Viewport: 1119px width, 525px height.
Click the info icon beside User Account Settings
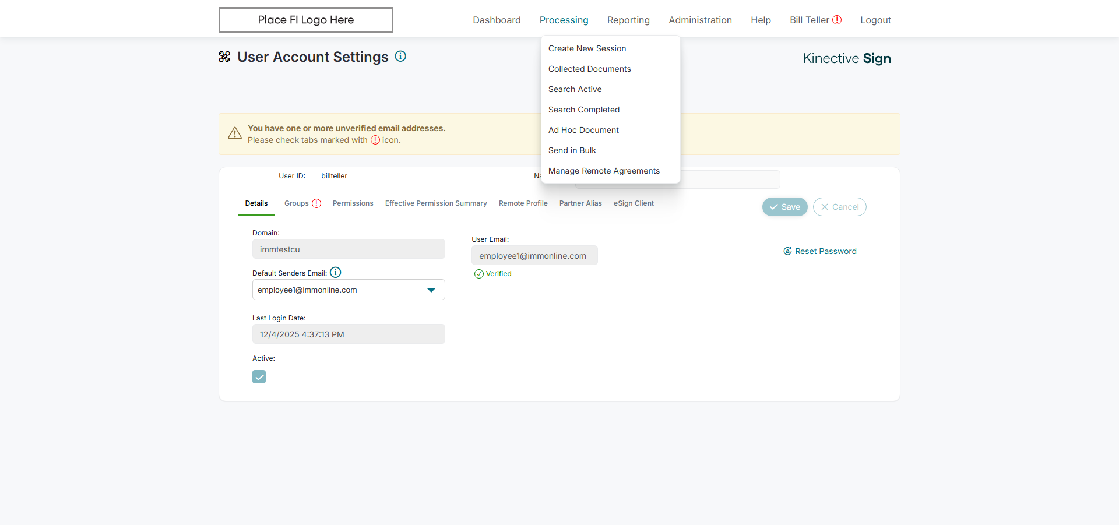[400, 57]
